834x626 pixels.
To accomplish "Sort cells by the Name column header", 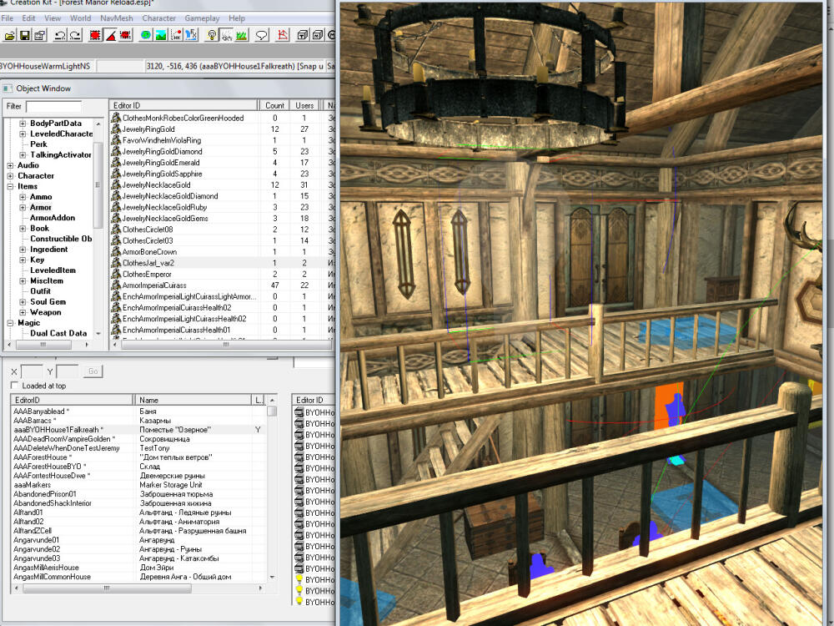I will [x=193, y=400].
